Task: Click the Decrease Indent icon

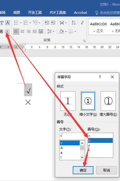Action: click(x=47, y=23)
